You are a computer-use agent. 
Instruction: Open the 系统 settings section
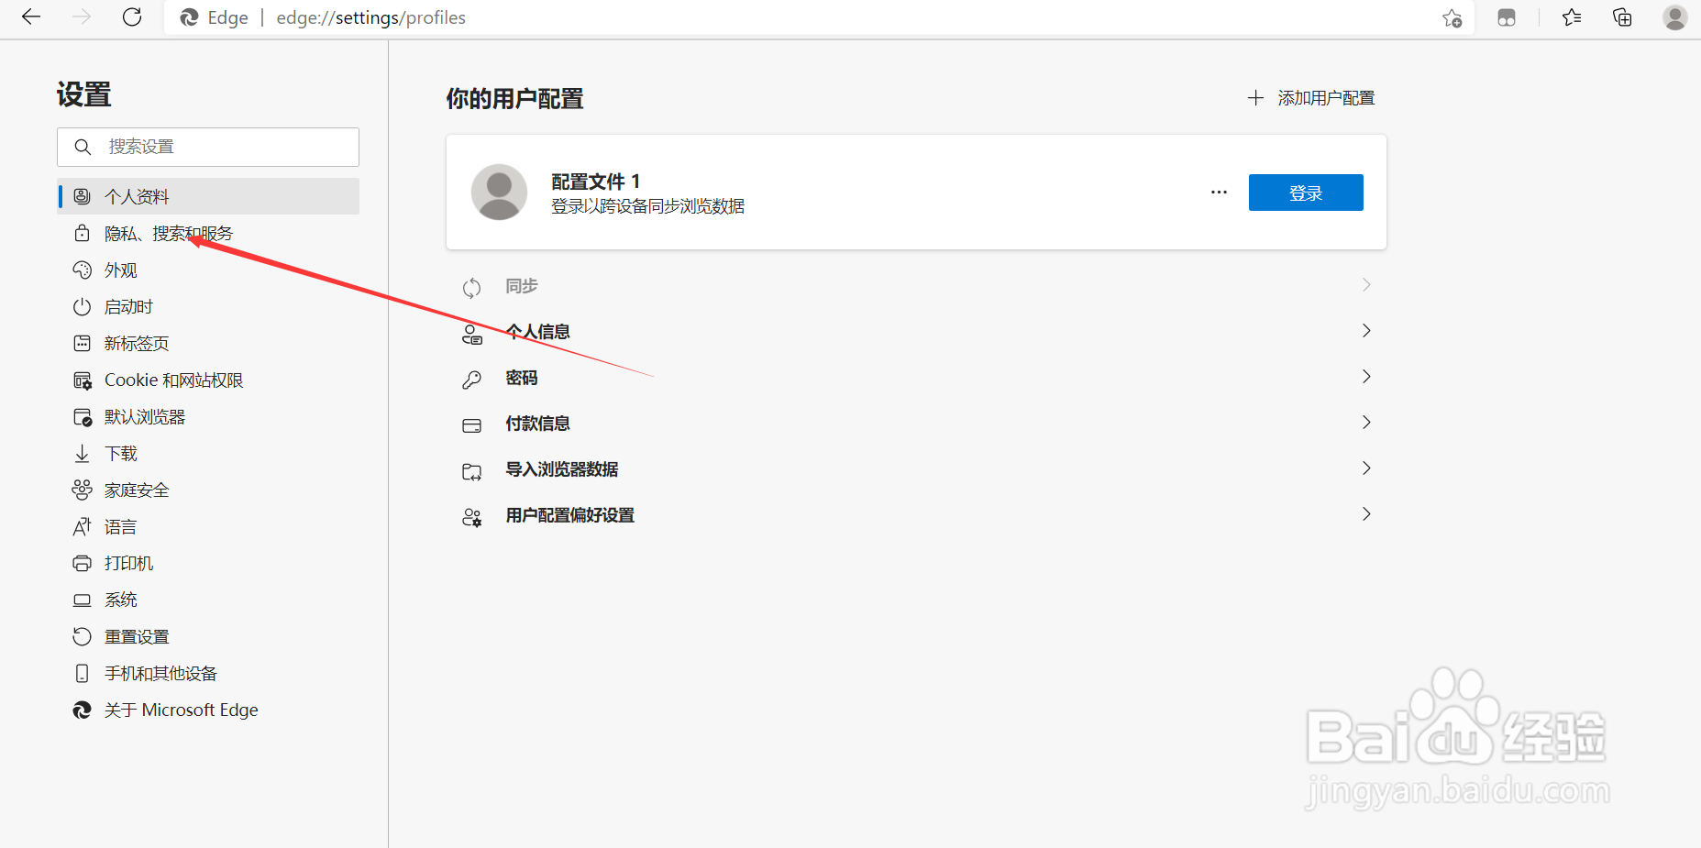click(208, 600)
